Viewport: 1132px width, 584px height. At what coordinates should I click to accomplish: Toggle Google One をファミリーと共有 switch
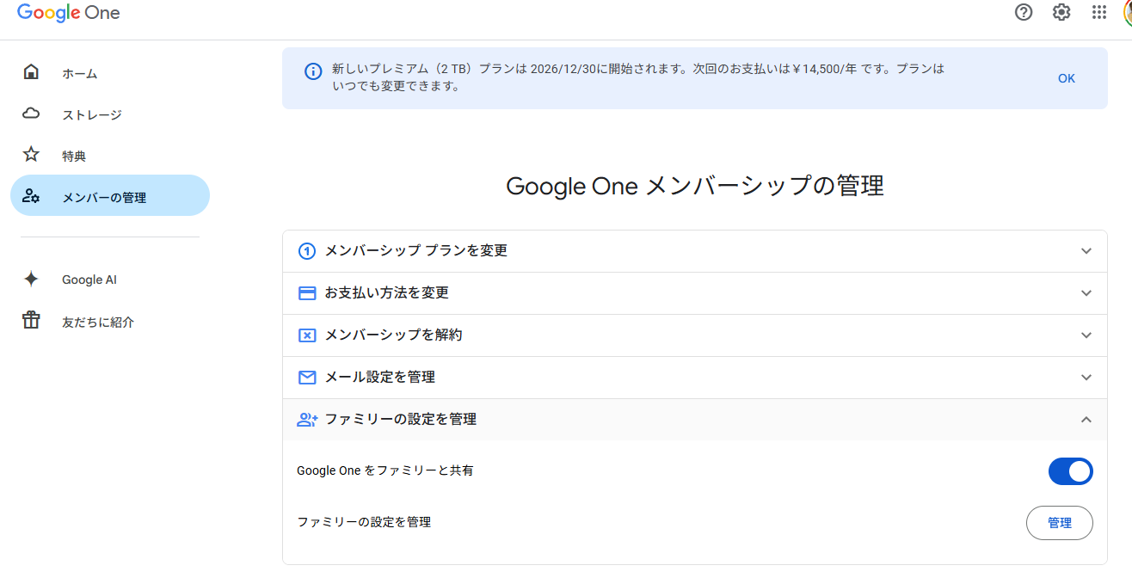click(x=1070, y=471)
